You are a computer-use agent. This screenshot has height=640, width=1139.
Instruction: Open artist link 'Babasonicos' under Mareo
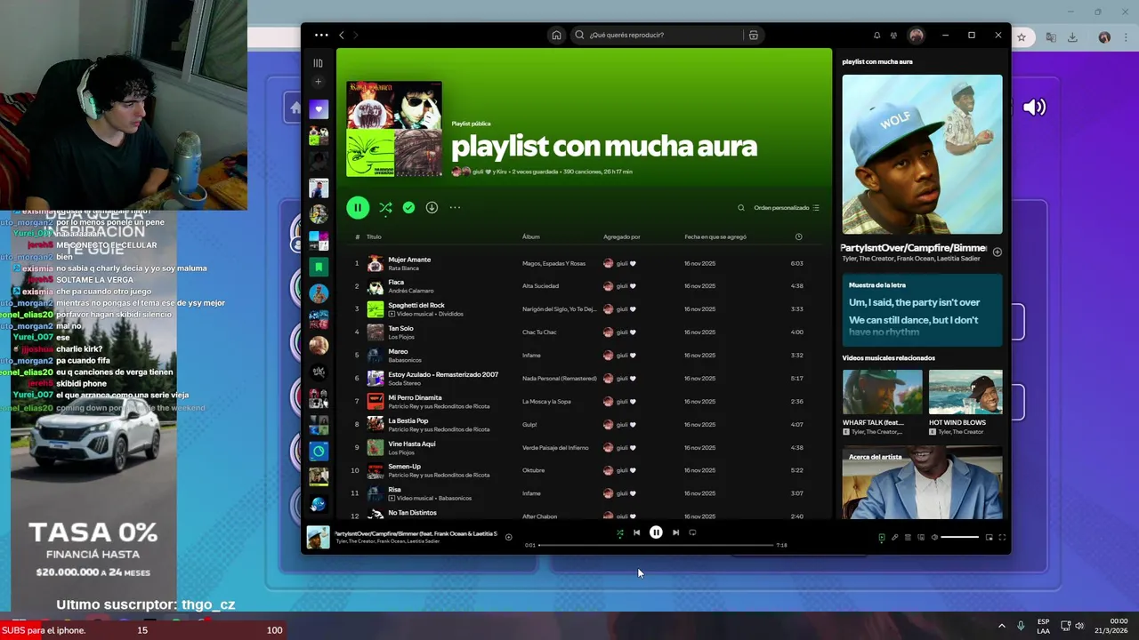(x=405, y=360)
